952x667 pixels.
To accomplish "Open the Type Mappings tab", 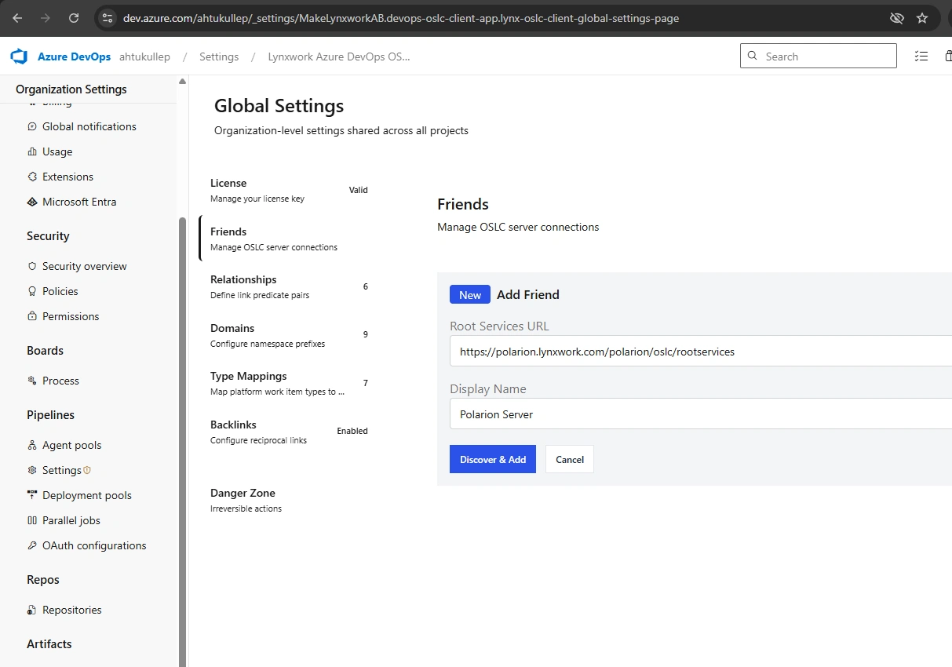I will coord(288,383).
